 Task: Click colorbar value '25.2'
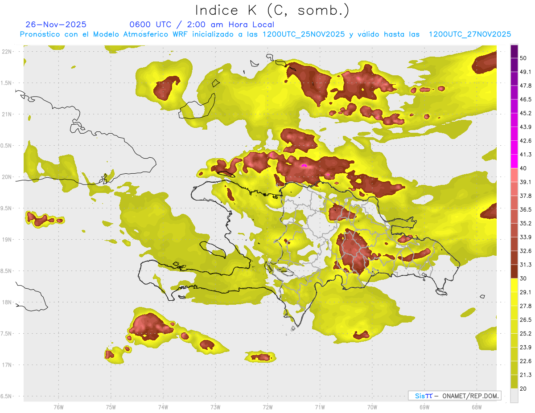pyautogui.click(x=525, y=333)
